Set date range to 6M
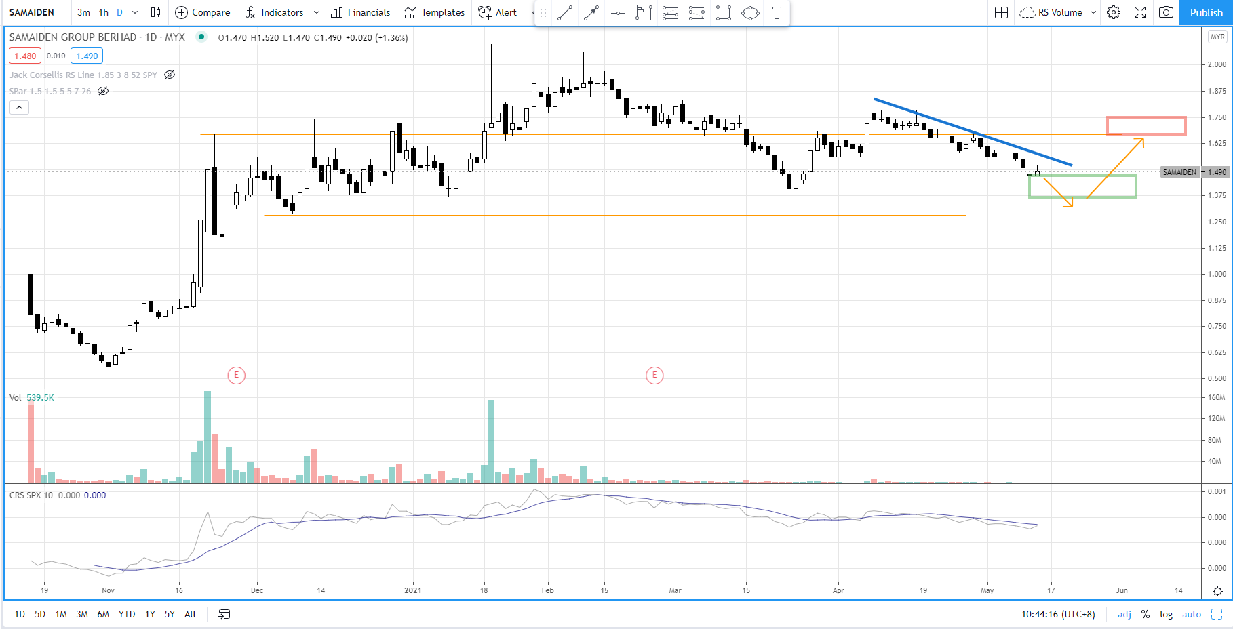This screenshot has height=629, width=1233. (x=103, y=614)
